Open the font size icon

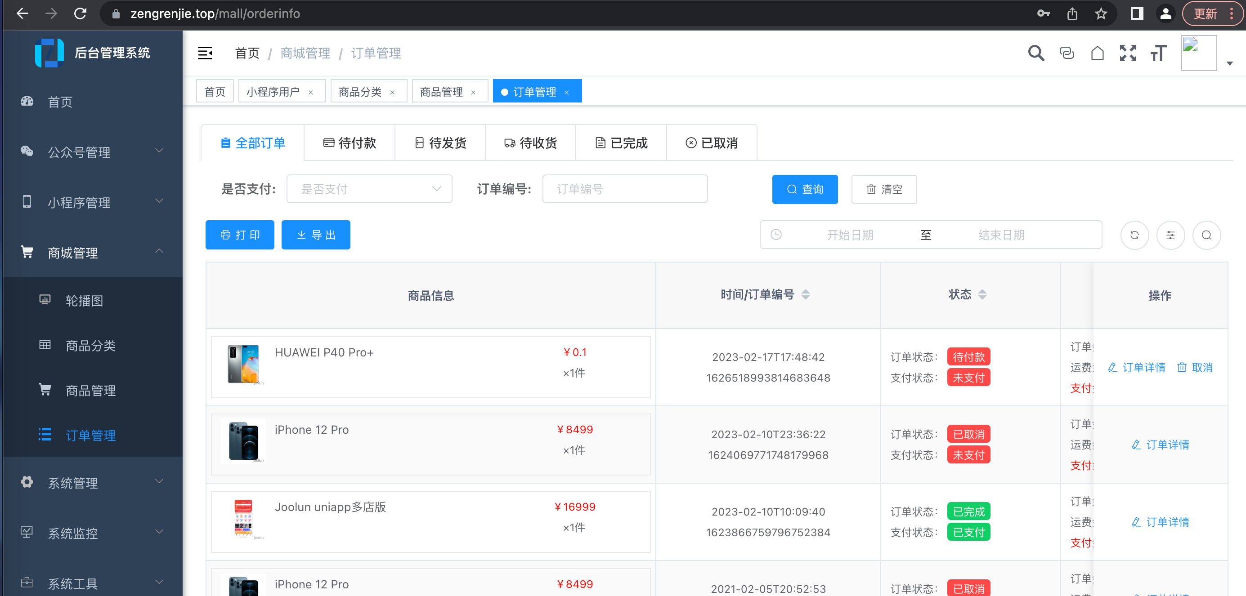tap(1159, 53)
